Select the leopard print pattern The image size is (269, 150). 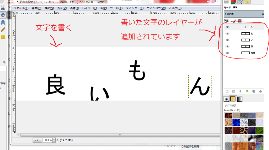244,131
